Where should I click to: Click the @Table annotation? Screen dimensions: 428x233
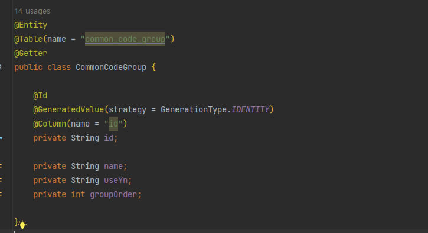(x=28, y=39)
